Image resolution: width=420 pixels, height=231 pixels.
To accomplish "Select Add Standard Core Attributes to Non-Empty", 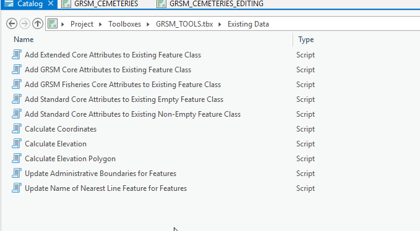I will [132, 114].
